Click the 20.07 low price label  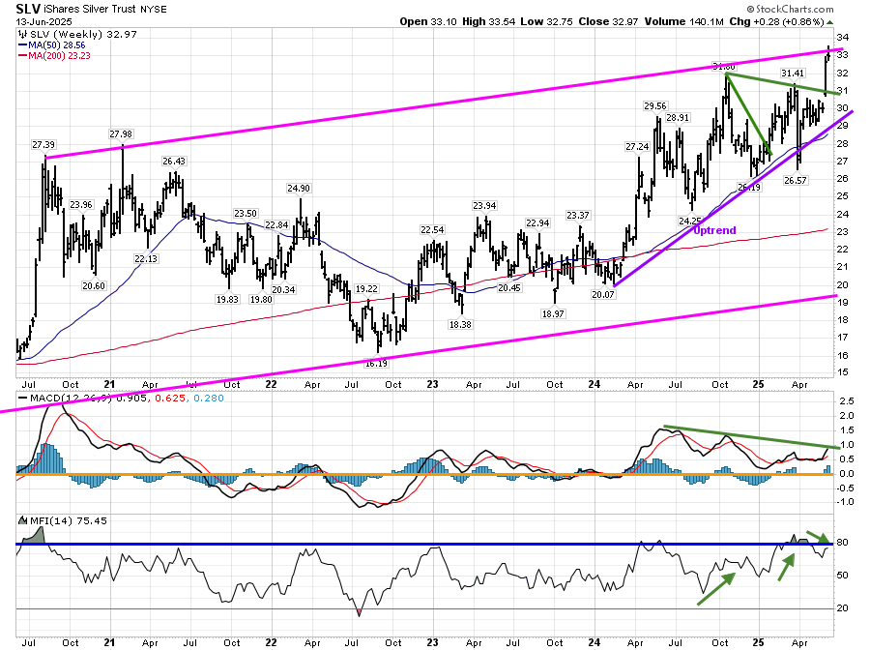[602, 294]
